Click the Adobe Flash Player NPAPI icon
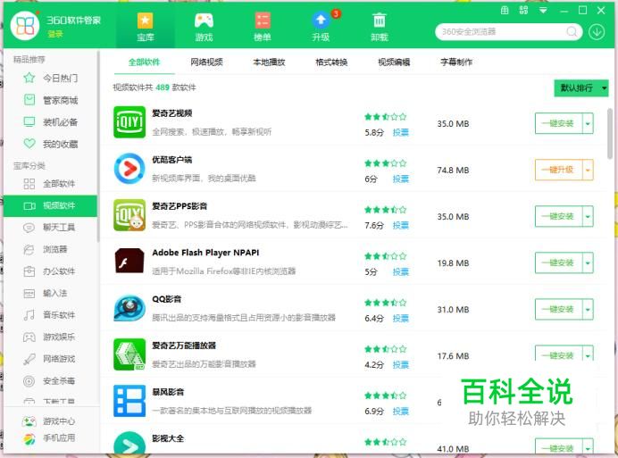618x458 pixels. tap(129, 261)
